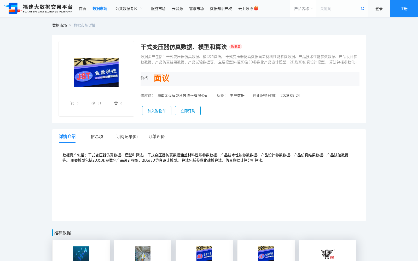Click the shopping cart count icon
The width and height of the screenshot is (418, 261).
pos(72,103)
